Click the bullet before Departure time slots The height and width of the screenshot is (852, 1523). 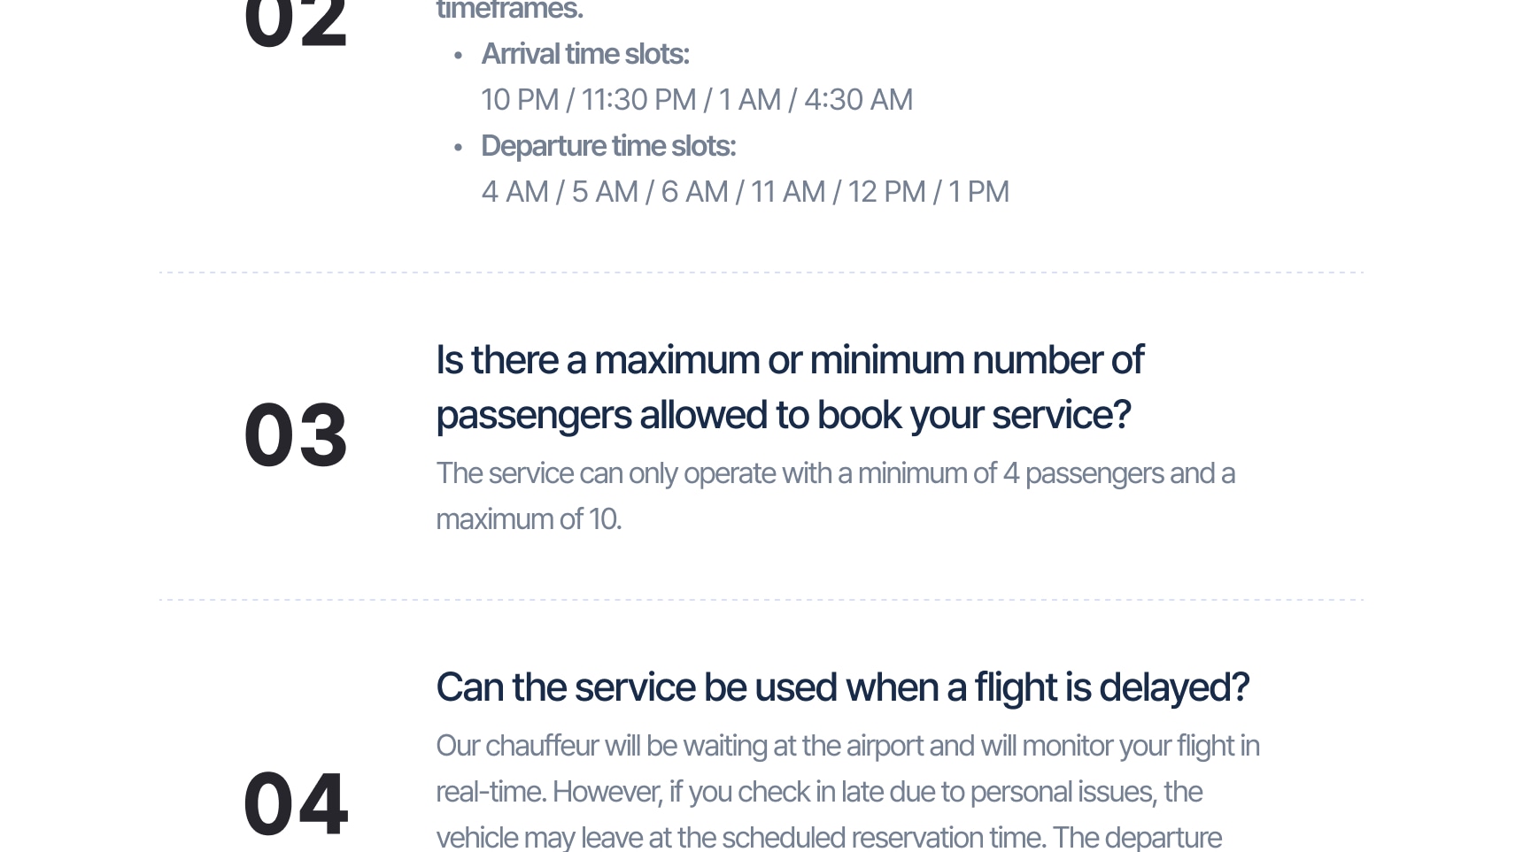[x=458, y=148]
